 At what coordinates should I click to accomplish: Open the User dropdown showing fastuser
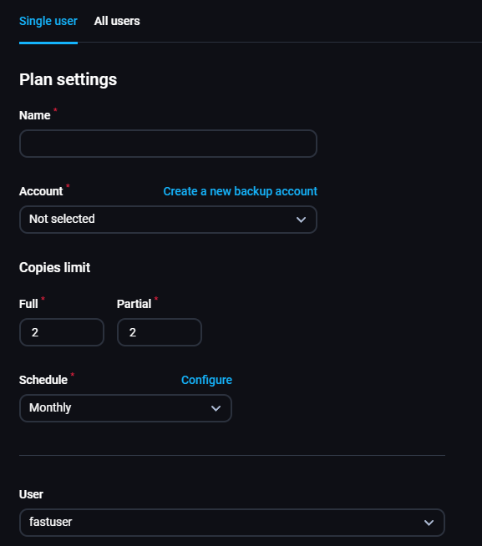[232, 523]
